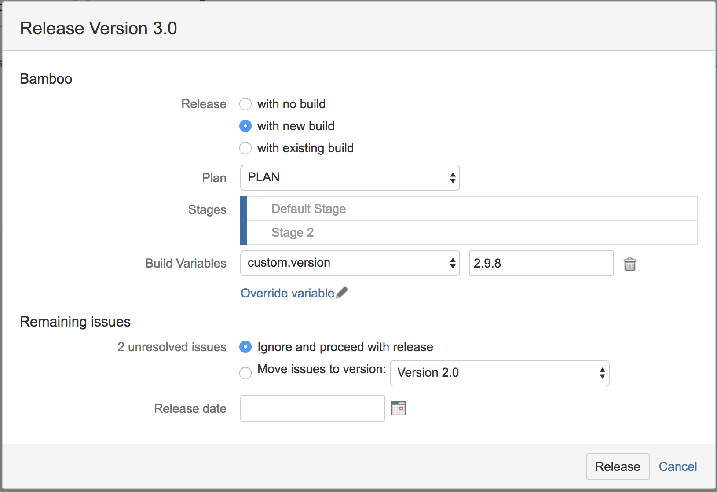The width and height of the screenshot is (717, 492).
Task: Select release with existing build
Action: (x=245, y=148)
